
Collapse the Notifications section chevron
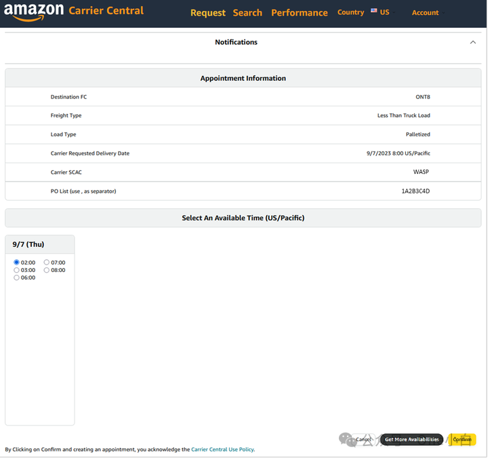pyautogui.click(x=473, y=42)
